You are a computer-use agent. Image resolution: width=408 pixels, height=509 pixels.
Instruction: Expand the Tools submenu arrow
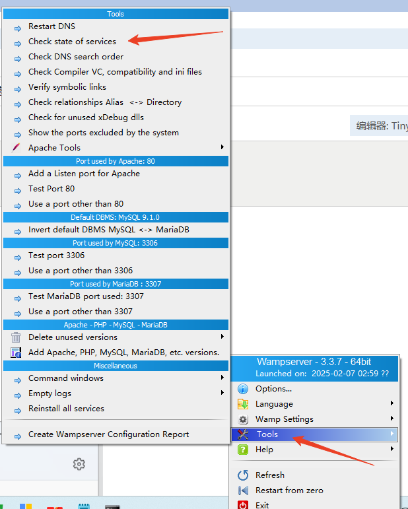[x=392, y=434]
